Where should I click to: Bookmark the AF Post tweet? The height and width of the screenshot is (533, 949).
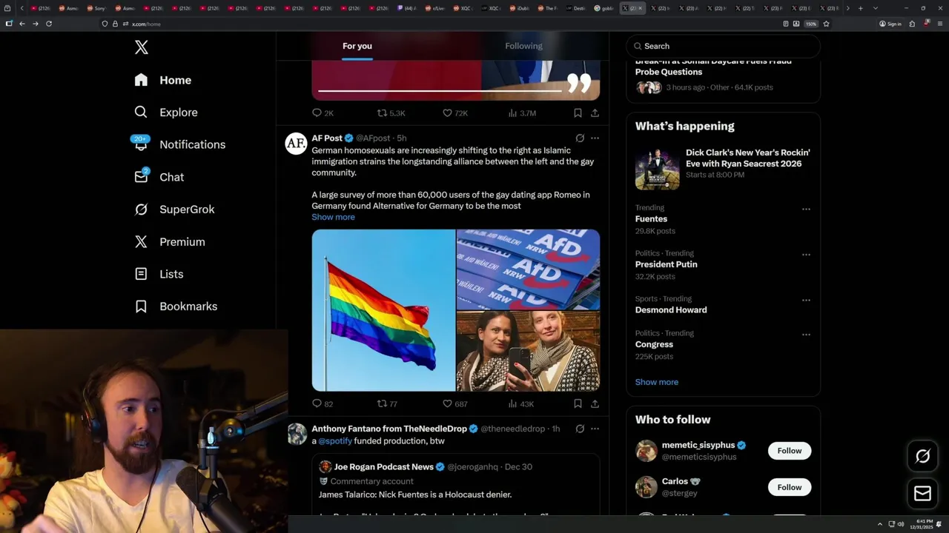(578, 404)
